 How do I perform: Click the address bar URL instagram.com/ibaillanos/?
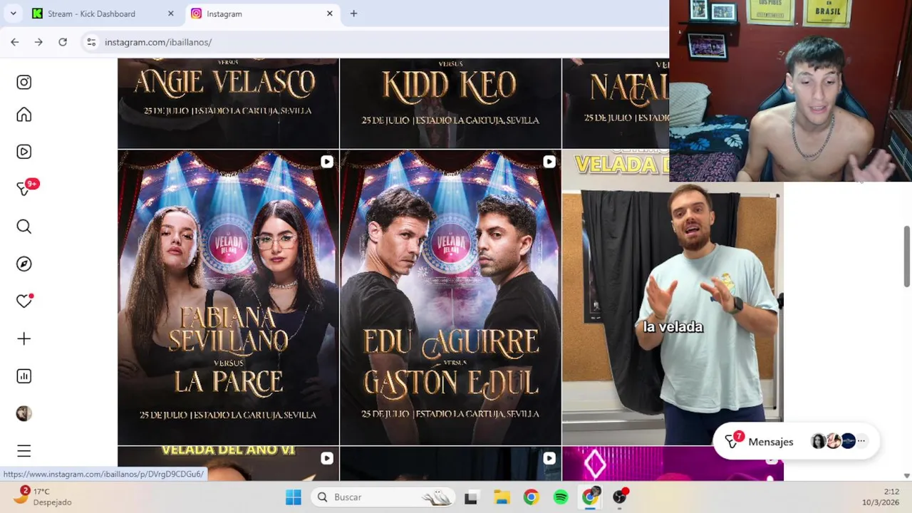[158, 42]
